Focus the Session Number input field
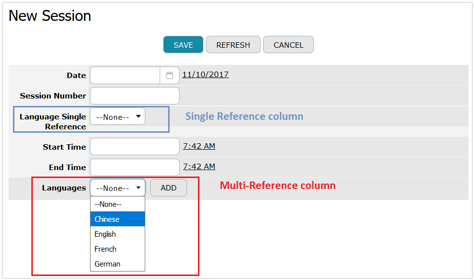The image size is (474, 280). point(135,95)
